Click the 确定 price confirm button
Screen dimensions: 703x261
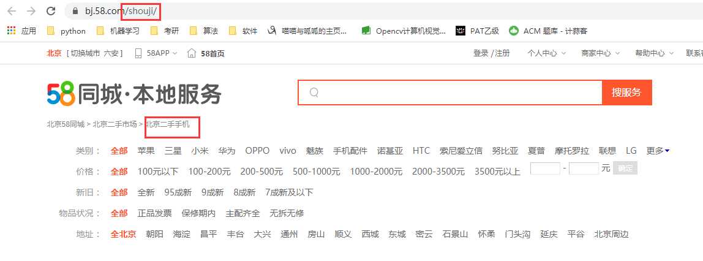click(x=625, y=168)
